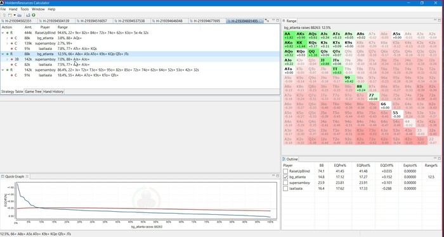Open the Hand menu
This screenshot has width=444, height=237.
(x=13, y=9)
